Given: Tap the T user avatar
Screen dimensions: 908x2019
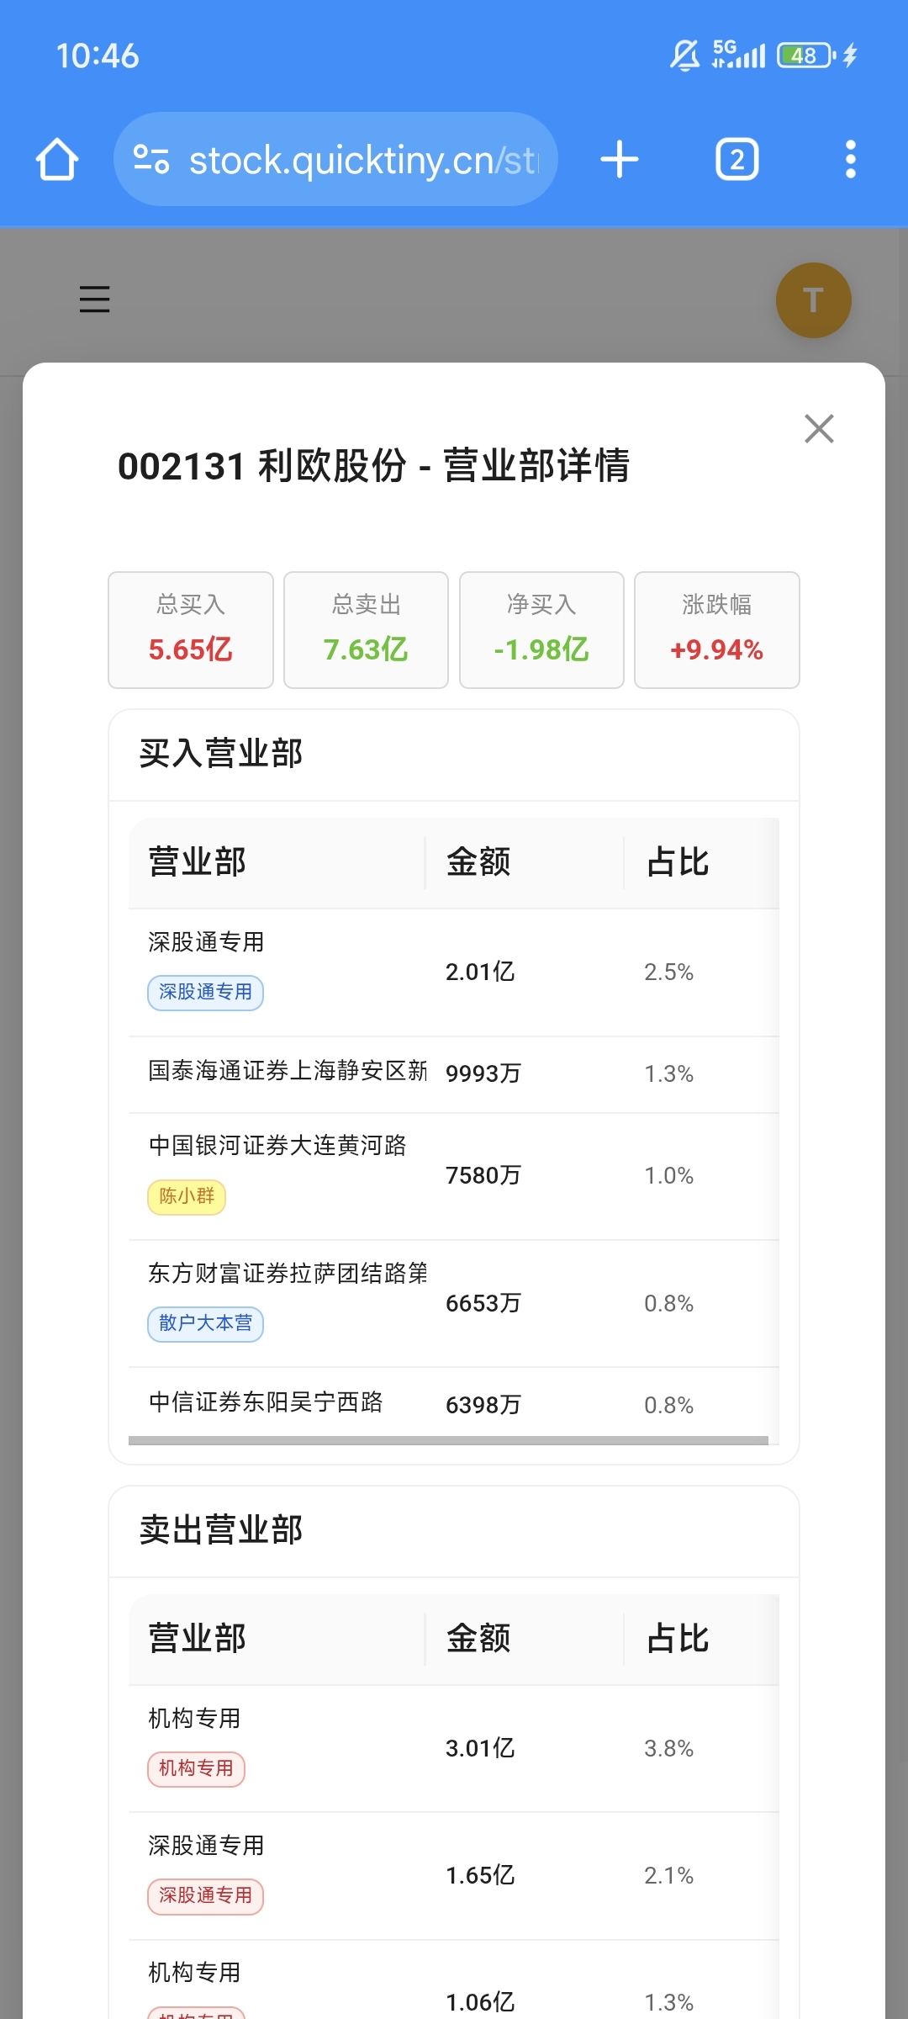Looking at the screenshot, I should click(813, 300).
